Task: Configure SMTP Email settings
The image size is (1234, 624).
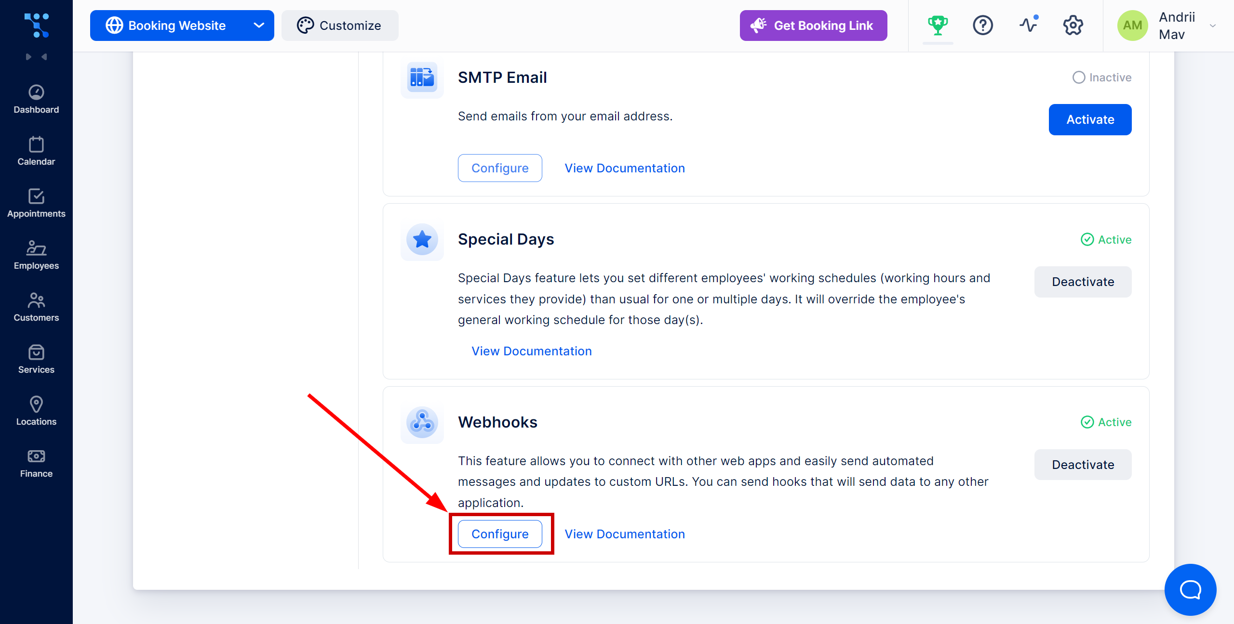Action: [x=499, y=168]
